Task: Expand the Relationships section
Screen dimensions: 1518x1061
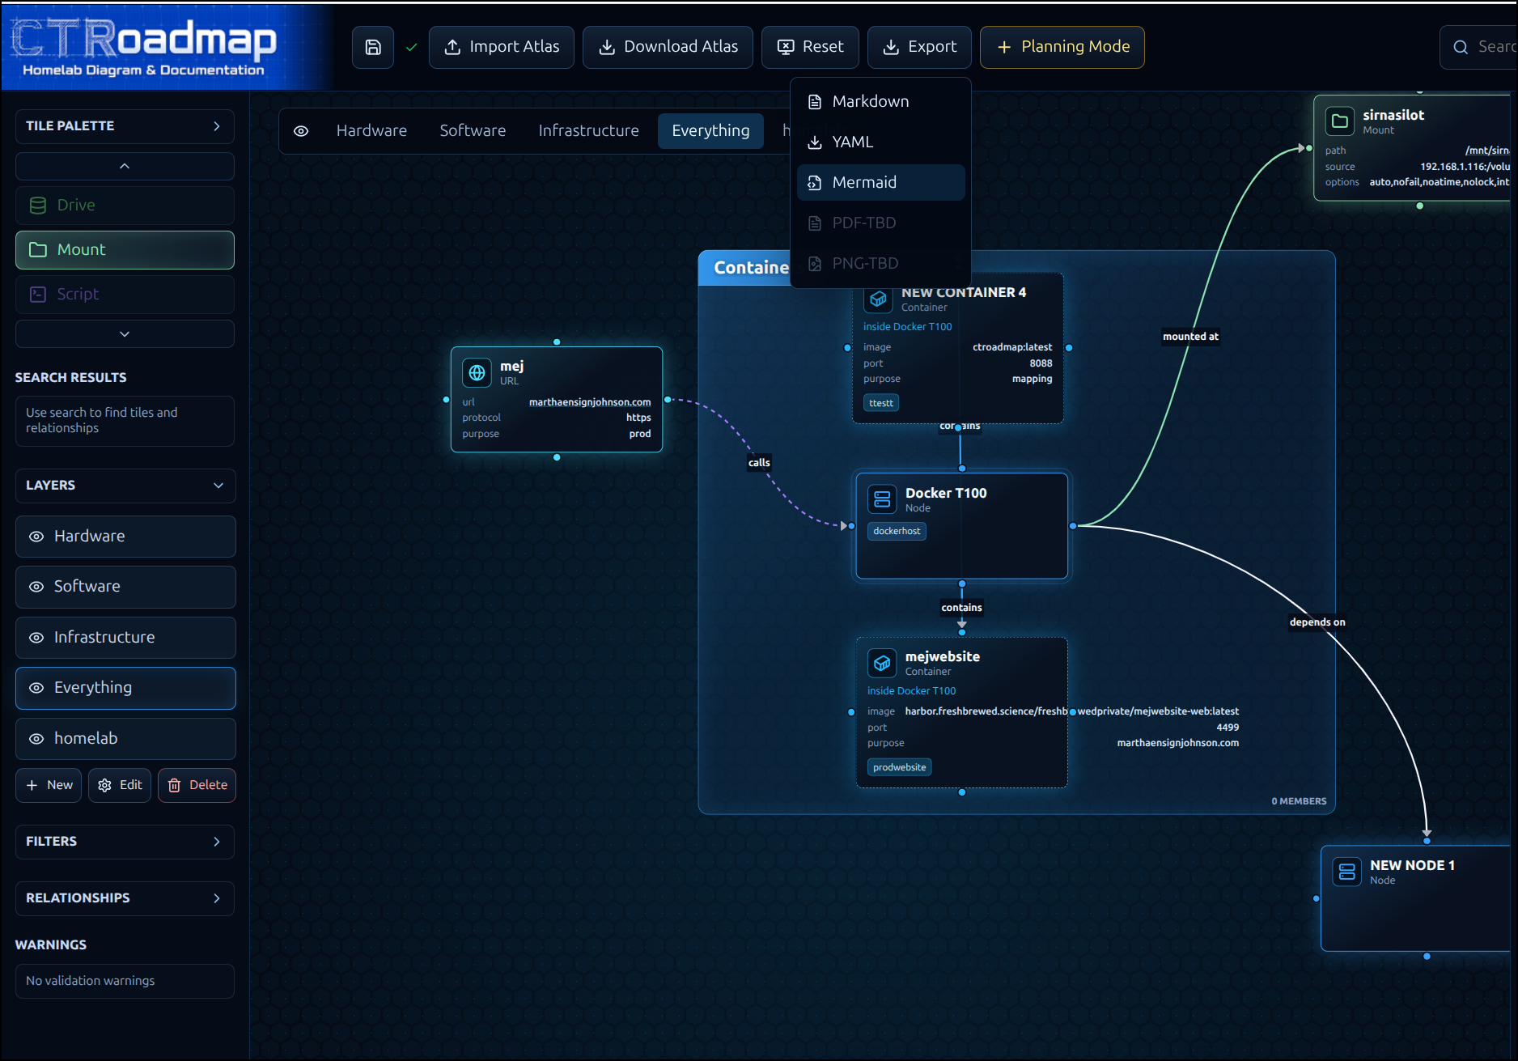Action: (217, 898)
